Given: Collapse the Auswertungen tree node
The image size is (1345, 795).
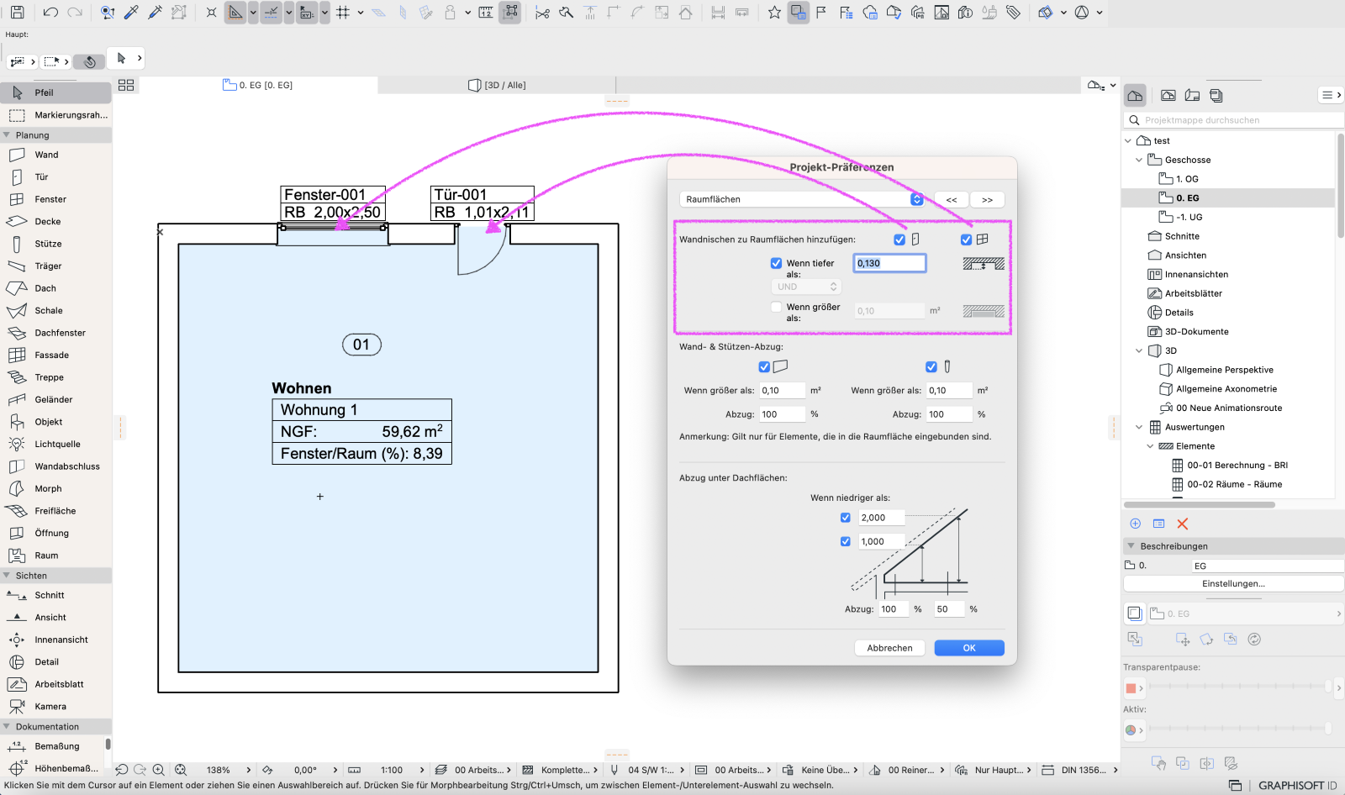Looking at the screenshot, I should tap(1139, 427).
